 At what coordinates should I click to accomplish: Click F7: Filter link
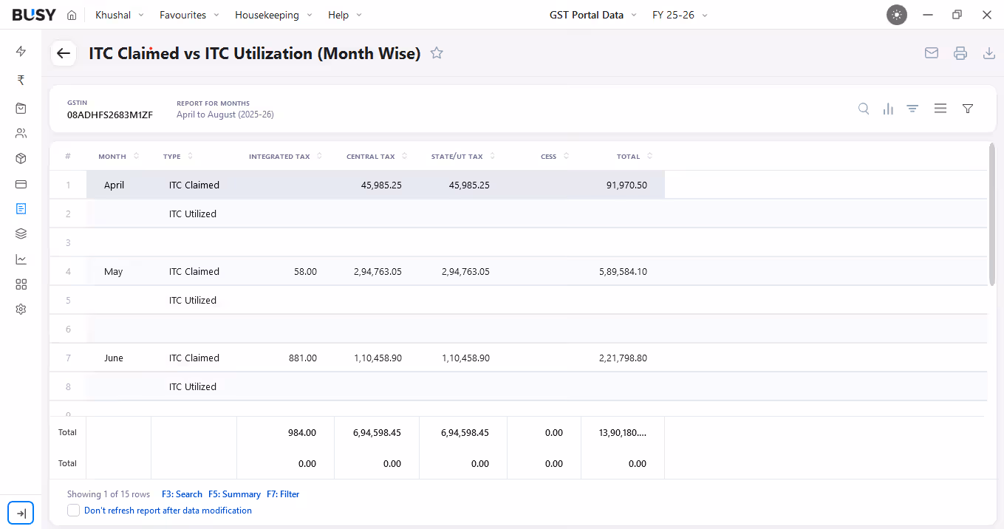click(283, 494)
